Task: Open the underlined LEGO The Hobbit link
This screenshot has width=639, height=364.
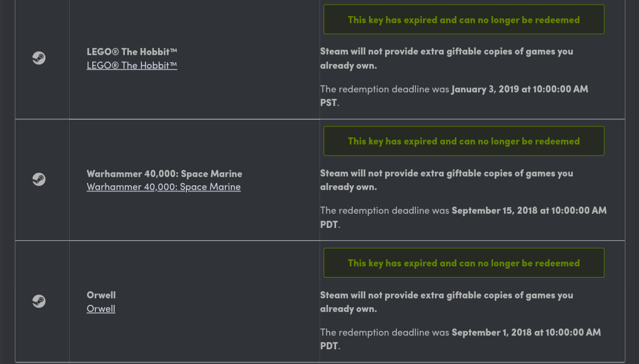Action: tap(131, 65)
